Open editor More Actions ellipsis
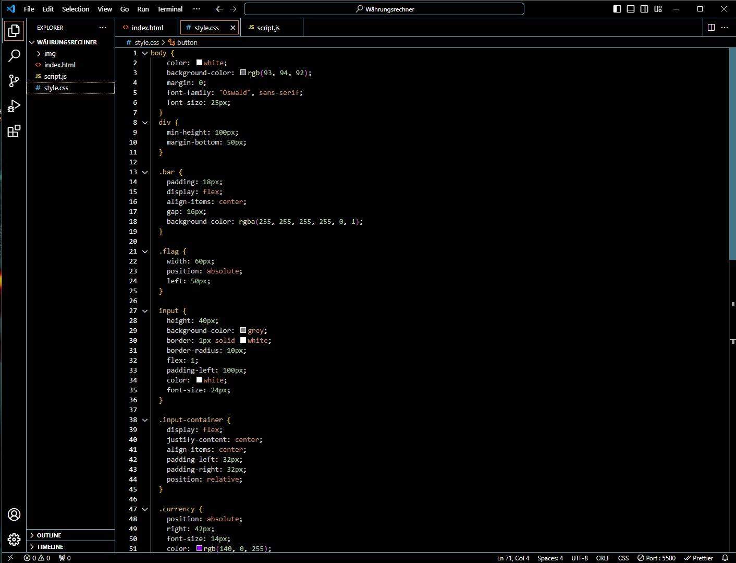Viewport: 736px width, 563px height. (725, 28)
